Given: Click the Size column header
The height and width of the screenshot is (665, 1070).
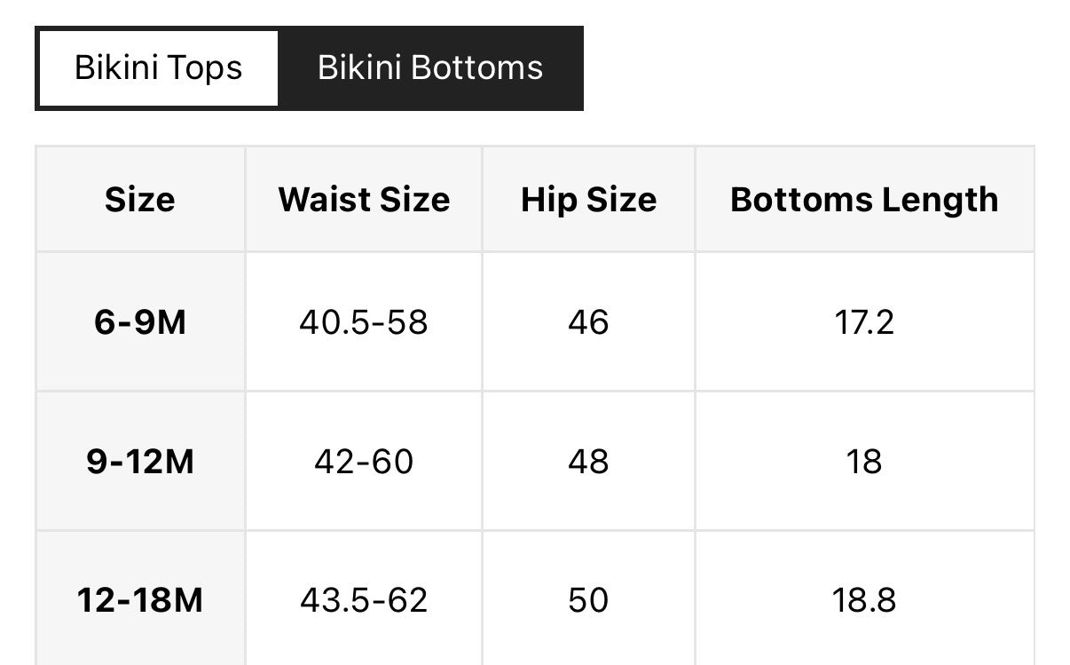Looking at the screenshot, I should [140, 200].
